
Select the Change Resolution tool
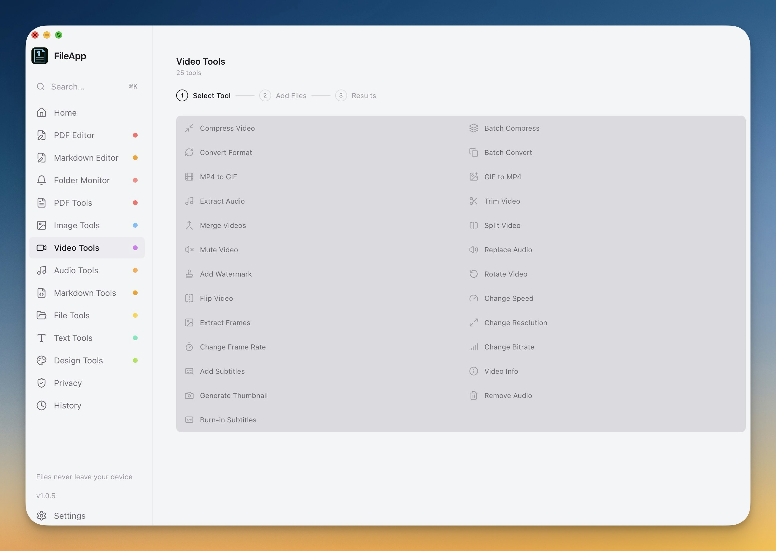pyautogui.click(x=515, y=323)
